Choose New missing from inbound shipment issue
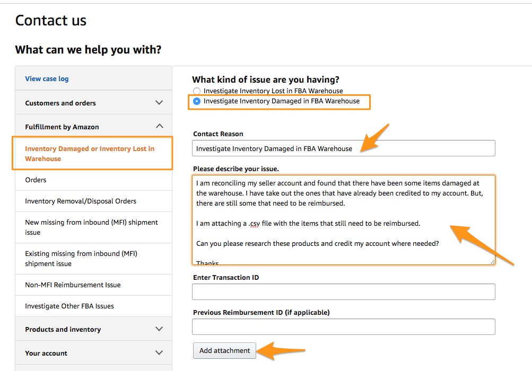This screenshot has width=532, height=371. 91,227
